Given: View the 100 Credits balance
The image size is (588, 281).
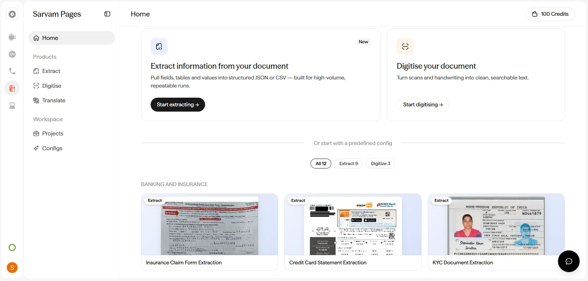Looking at the screenshot, I should pos(550,14).
